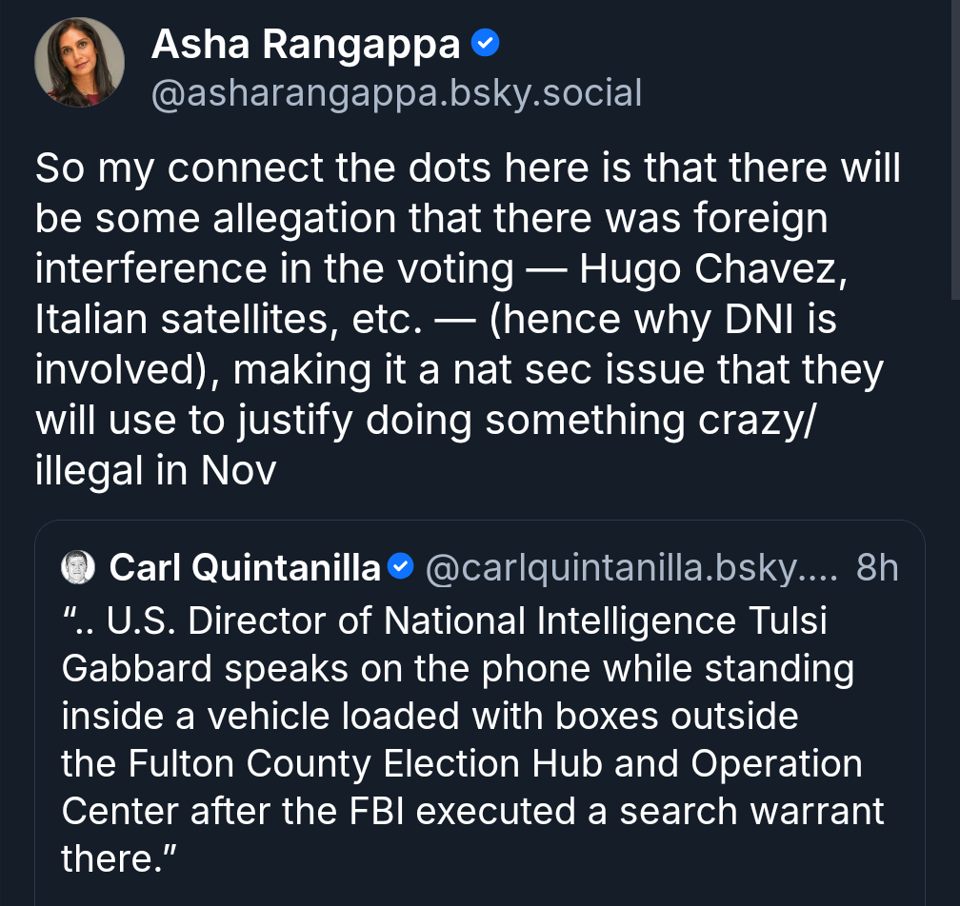Open Asha Rangappa's profile picture
Viewport: 960px width, 906px height.
[79, 63]
